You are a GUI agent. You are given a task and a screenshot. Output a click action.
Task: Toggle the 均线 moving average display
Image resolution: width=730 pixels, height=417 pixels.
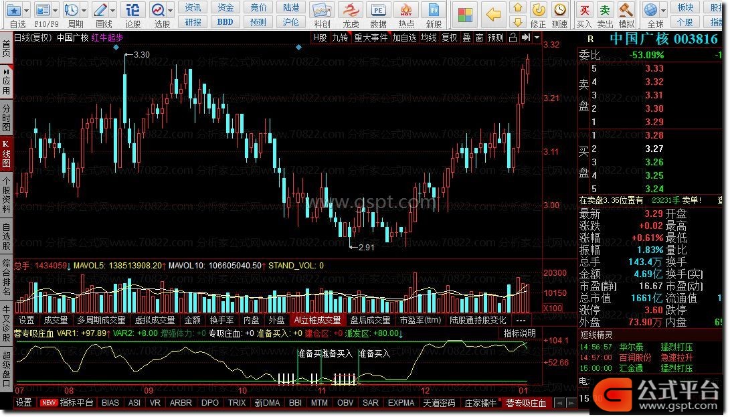(428, 37)
